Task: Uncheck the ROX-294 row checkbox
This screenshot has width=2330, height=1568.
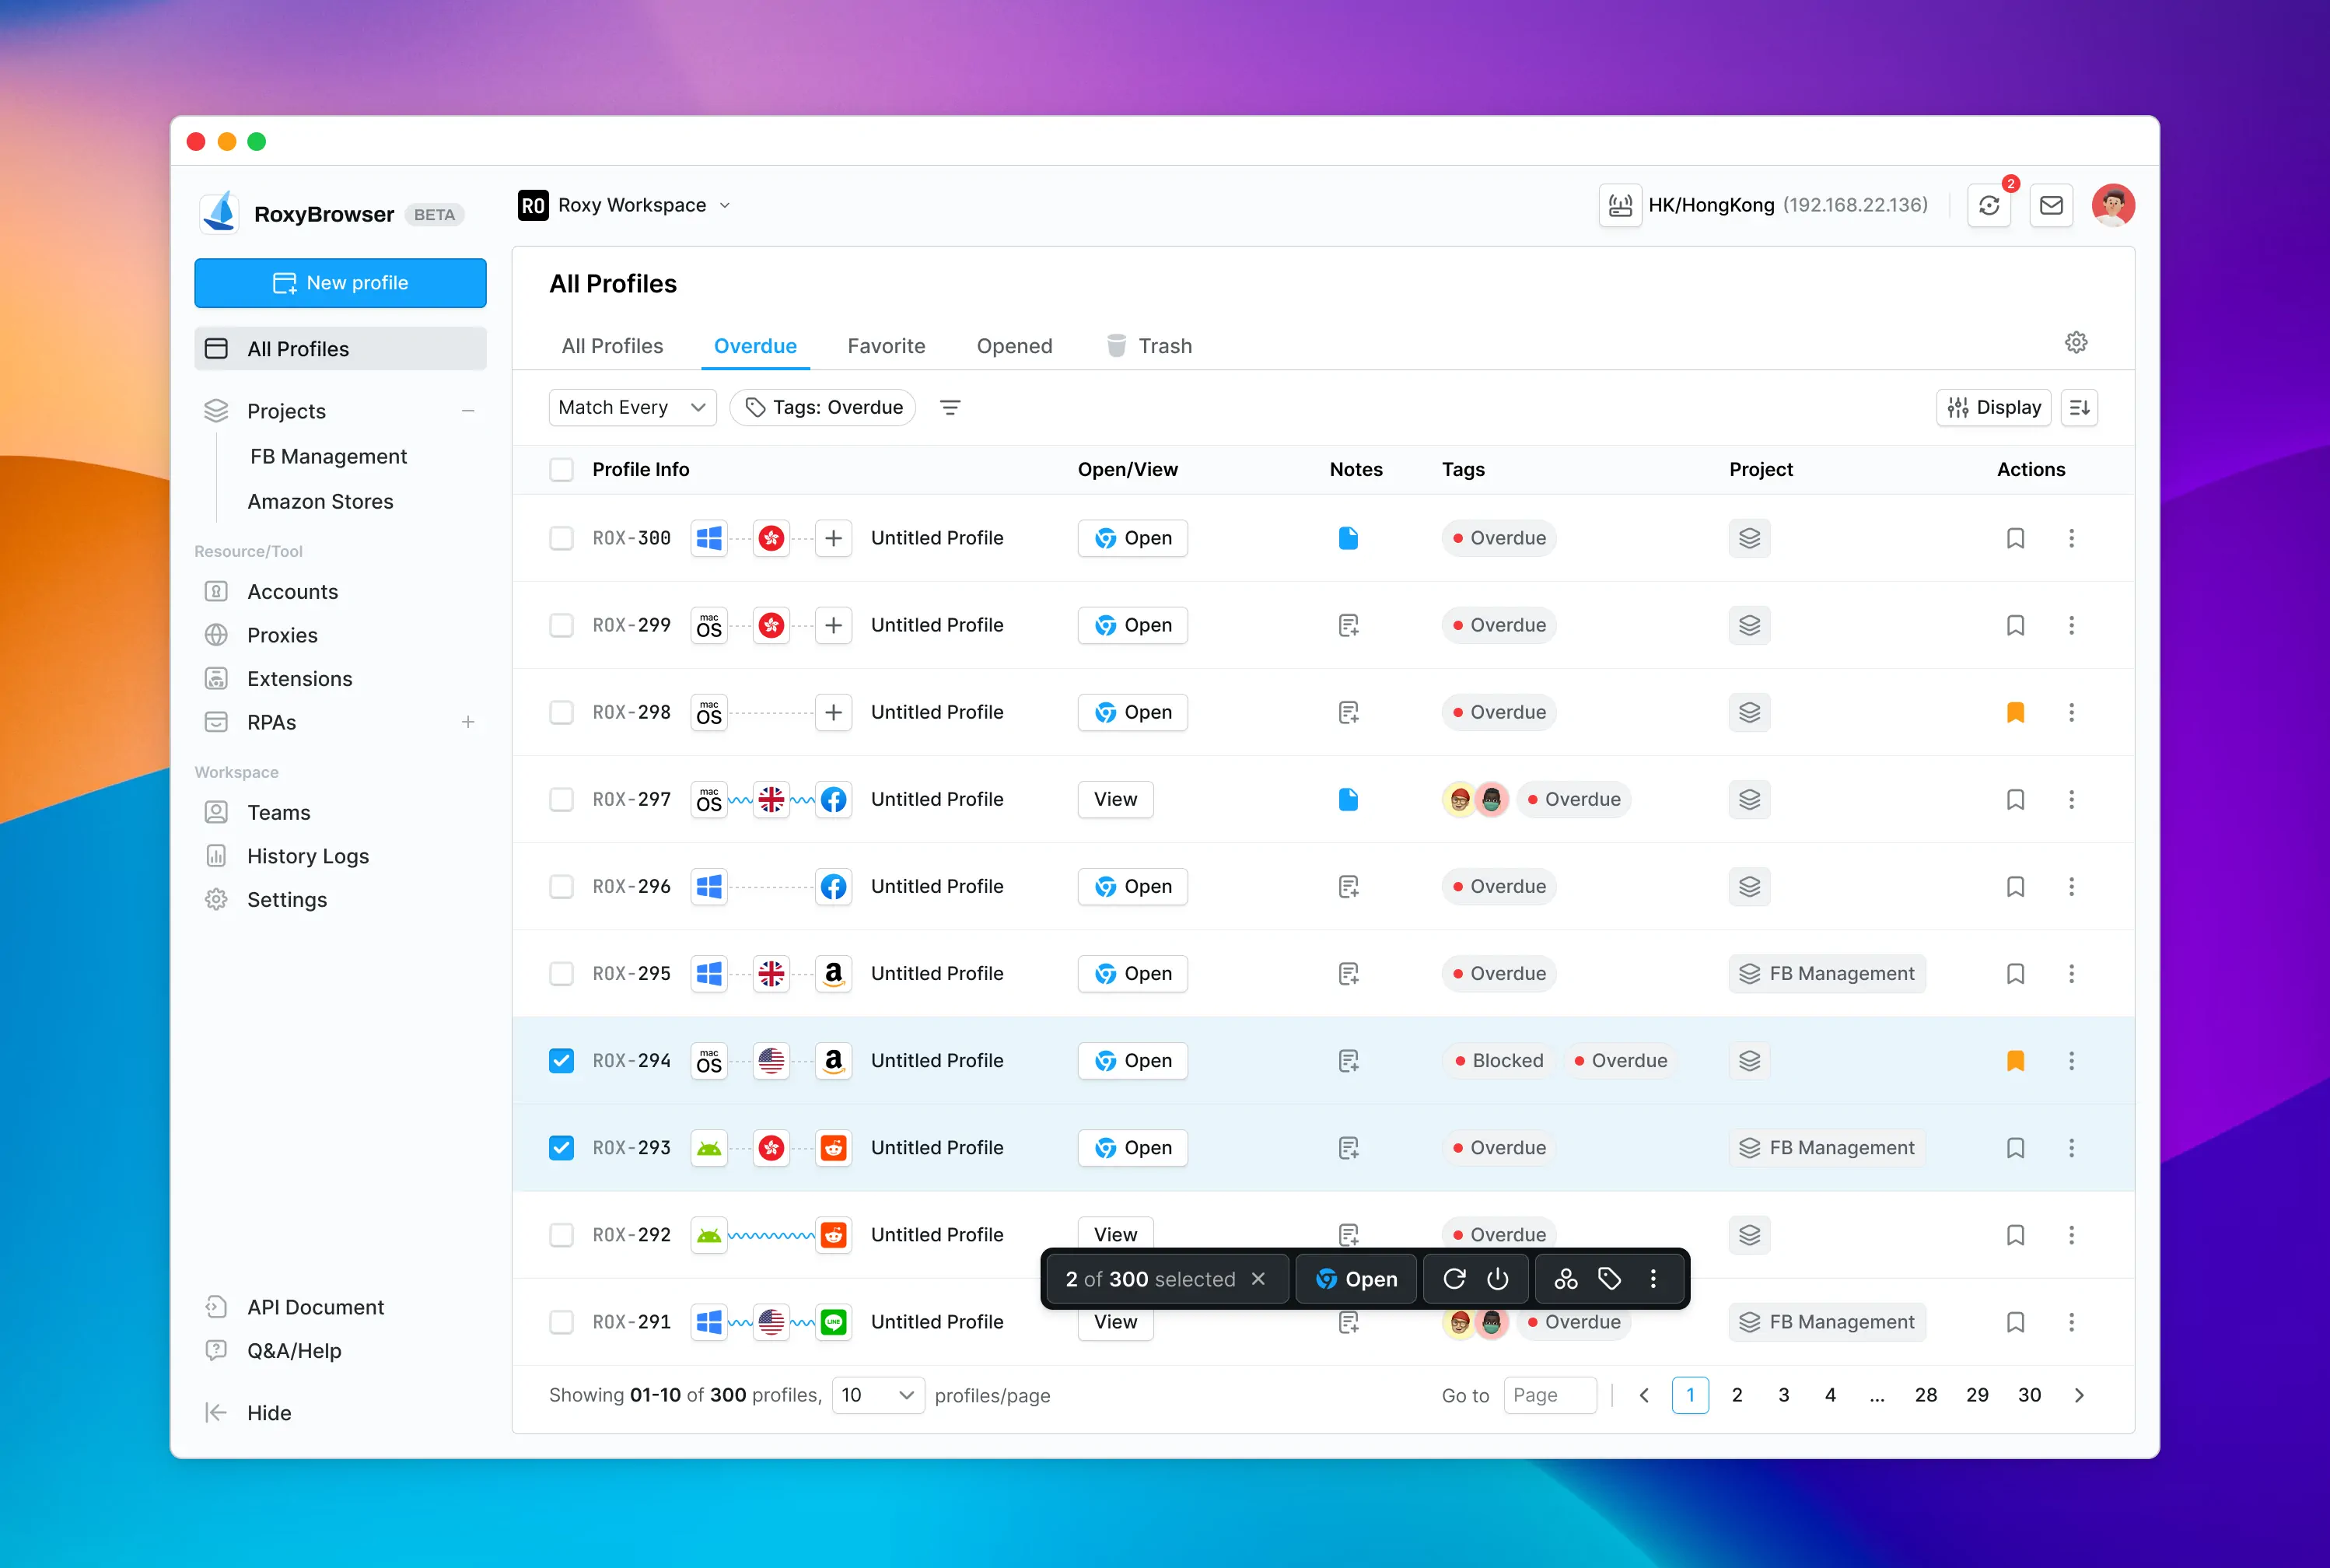Action: (561, 1060)
